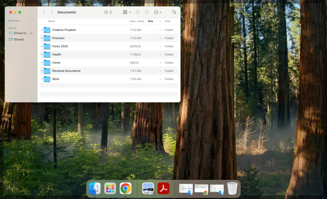Image resolution: width=327 pixels, height=199 pixels.
Task: Expand the Work folder disclosure triangle
Action: coord(41,79)
